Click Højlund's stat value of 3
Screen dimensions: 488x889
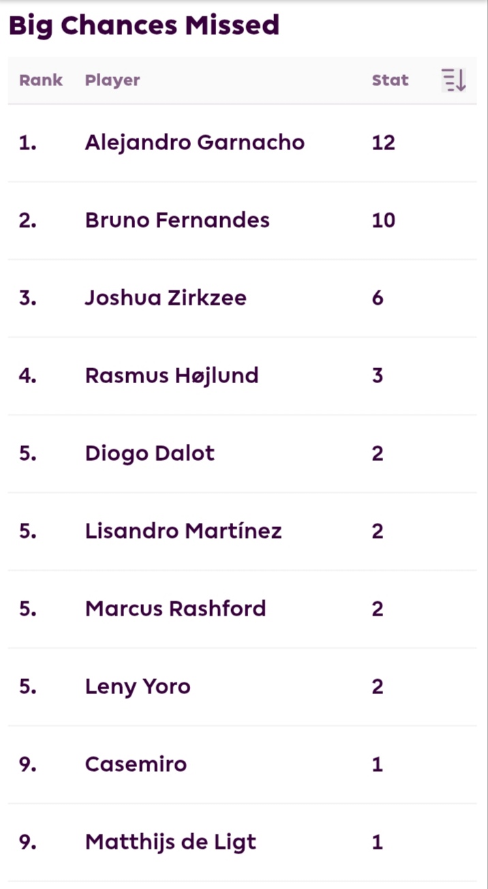(x=378, y=376)
